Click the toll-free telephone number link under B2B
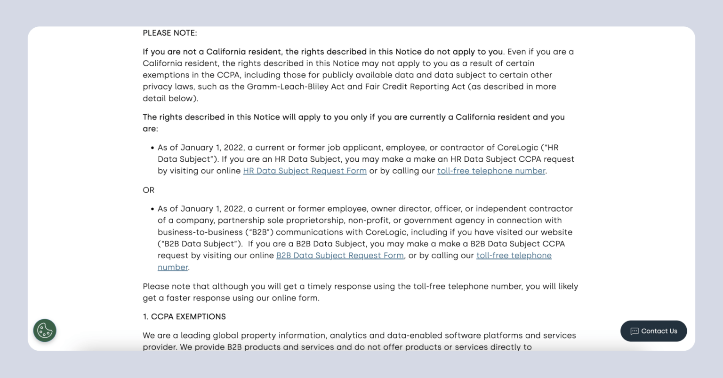The height and width of the screenshot is (378, 723). point(514,255)
